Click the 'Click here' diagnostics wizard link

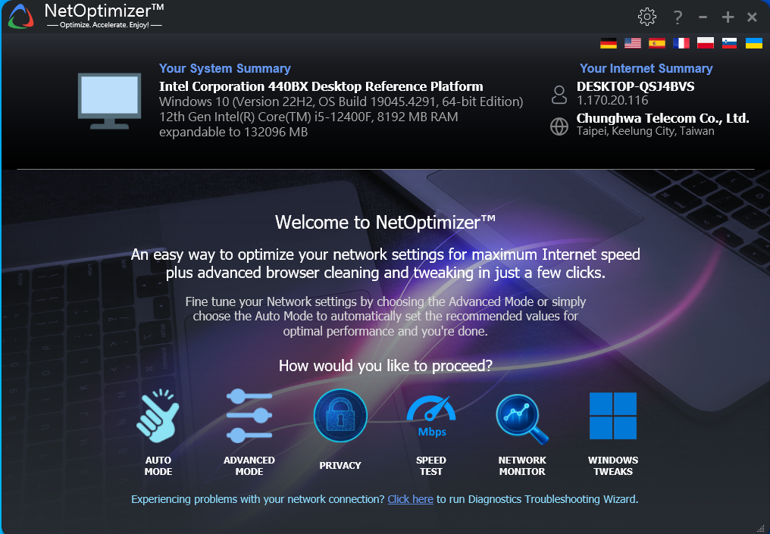[x=411, y=499]
